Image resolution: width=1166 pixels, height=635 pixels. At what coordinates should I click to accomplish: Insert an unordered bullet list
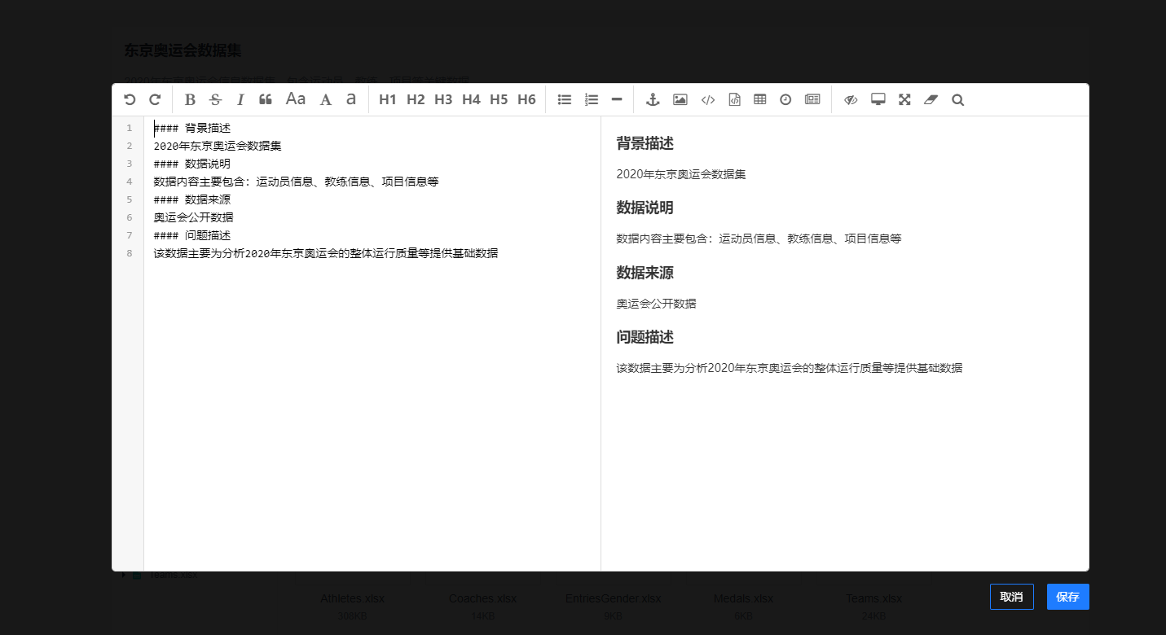pos(564,99)
